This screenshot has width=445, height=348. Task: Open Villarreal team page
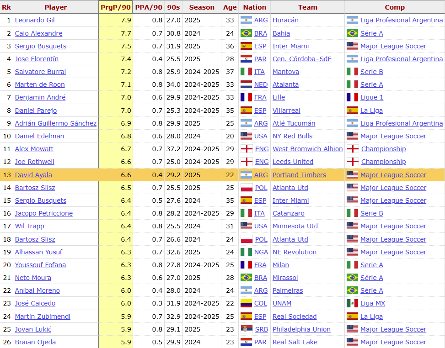(x=286, y=110)
